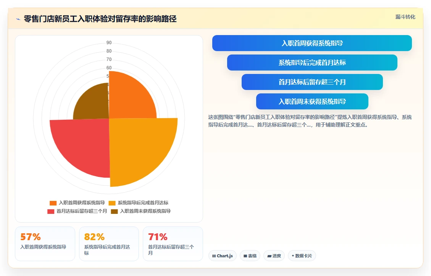
Task: Click the title 零售门店新员工入职体验对留存率的影响路径
Action: coord(100,19)
